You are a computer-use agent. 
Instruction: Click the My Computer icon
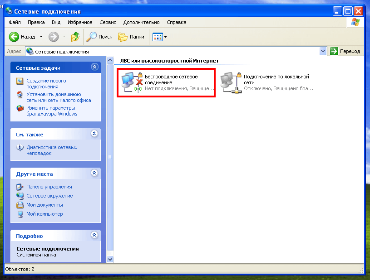[20, 214]
